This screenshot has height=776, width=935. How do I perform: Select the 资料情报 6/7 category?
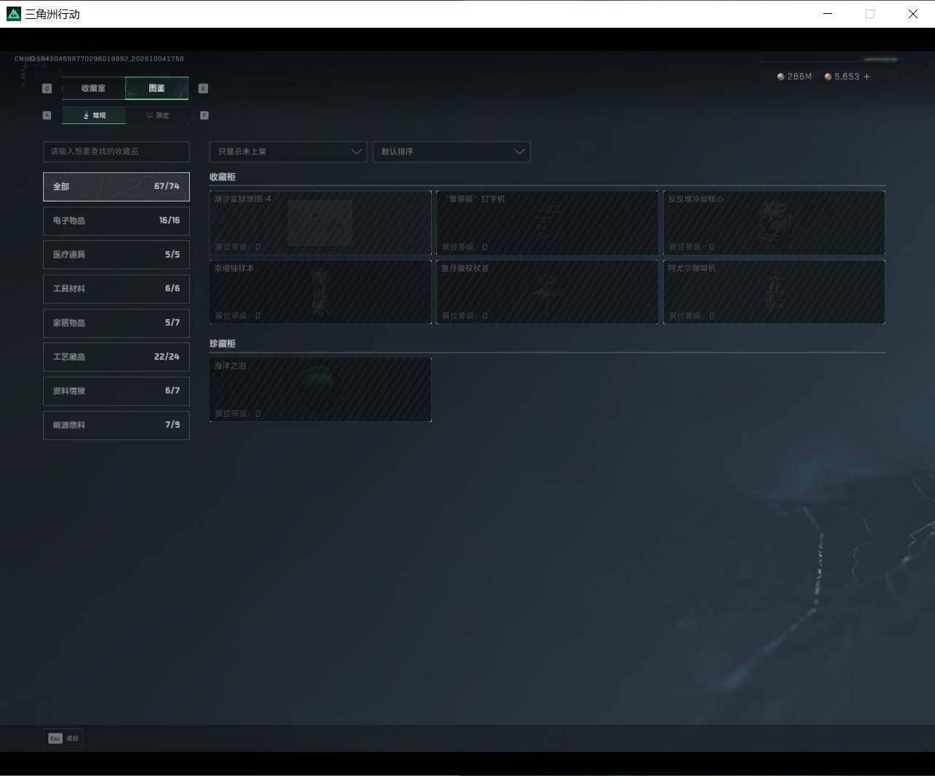(116, 391)
